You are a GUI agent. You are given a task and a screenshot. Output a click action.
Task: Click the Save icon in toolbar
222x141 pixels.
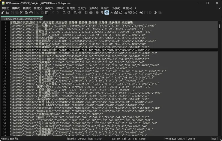[x=12, y=13]
